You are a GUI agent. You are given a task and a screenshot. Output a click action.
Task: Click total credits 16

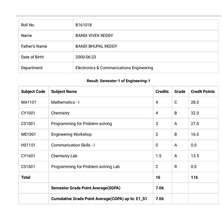(158, 177)
